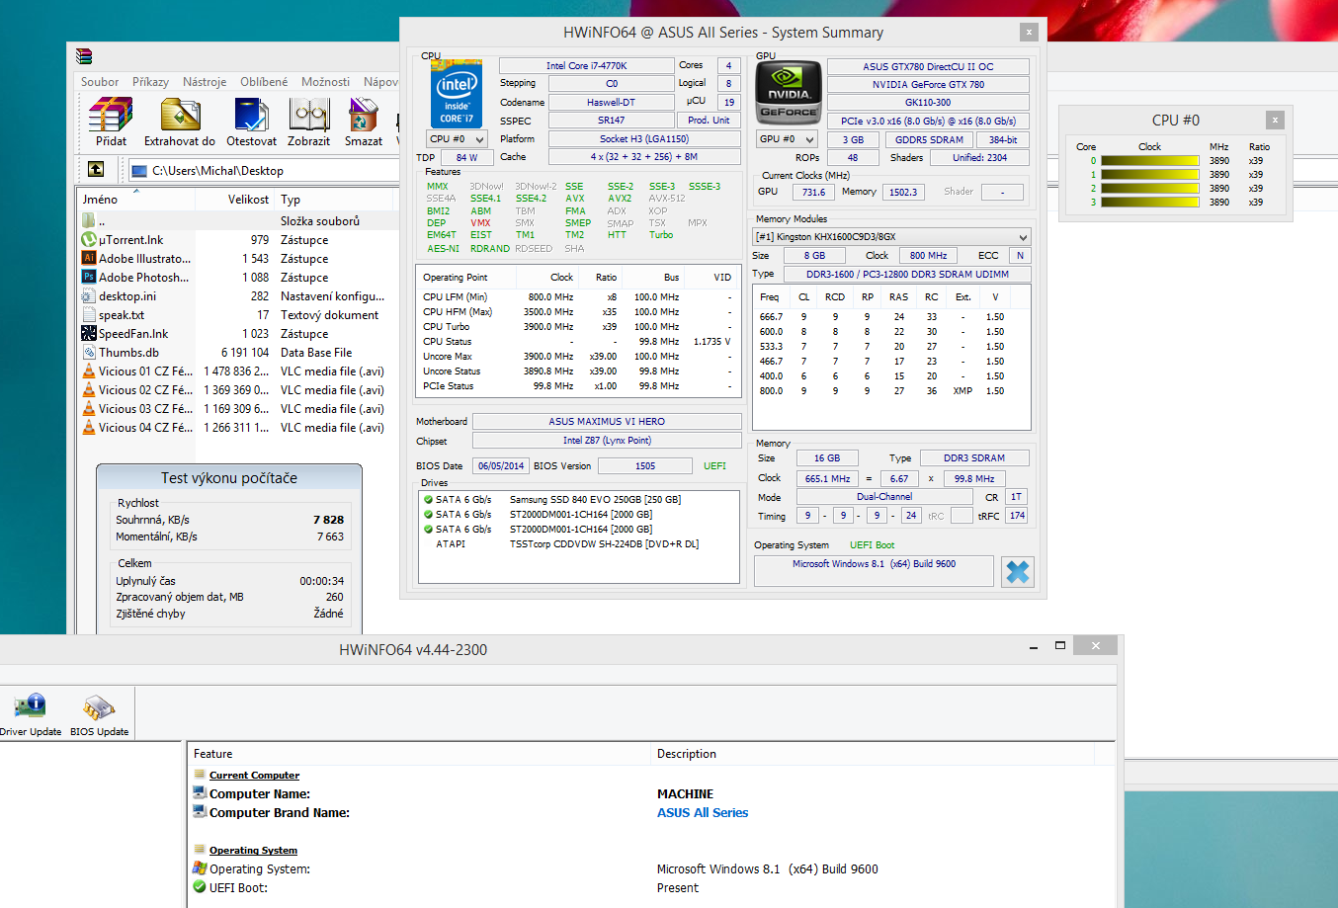This screenshot has height=908, width=1338.
Task: Open the Možnosti menu in WinRAR
Action: [325, 82]
